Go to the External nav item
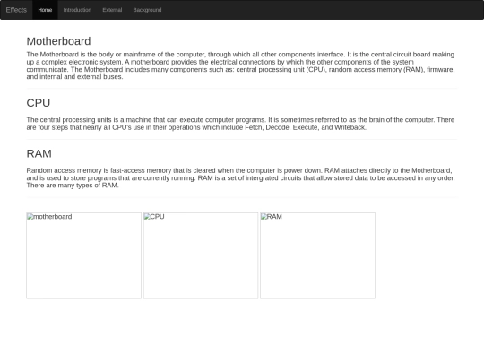Image resolution: width=484 pixels, height=363 pixels. click(112, 10)
